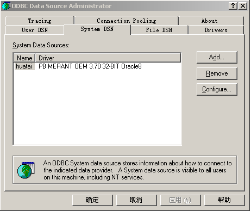Click the Driver column header

click(108, 58)
